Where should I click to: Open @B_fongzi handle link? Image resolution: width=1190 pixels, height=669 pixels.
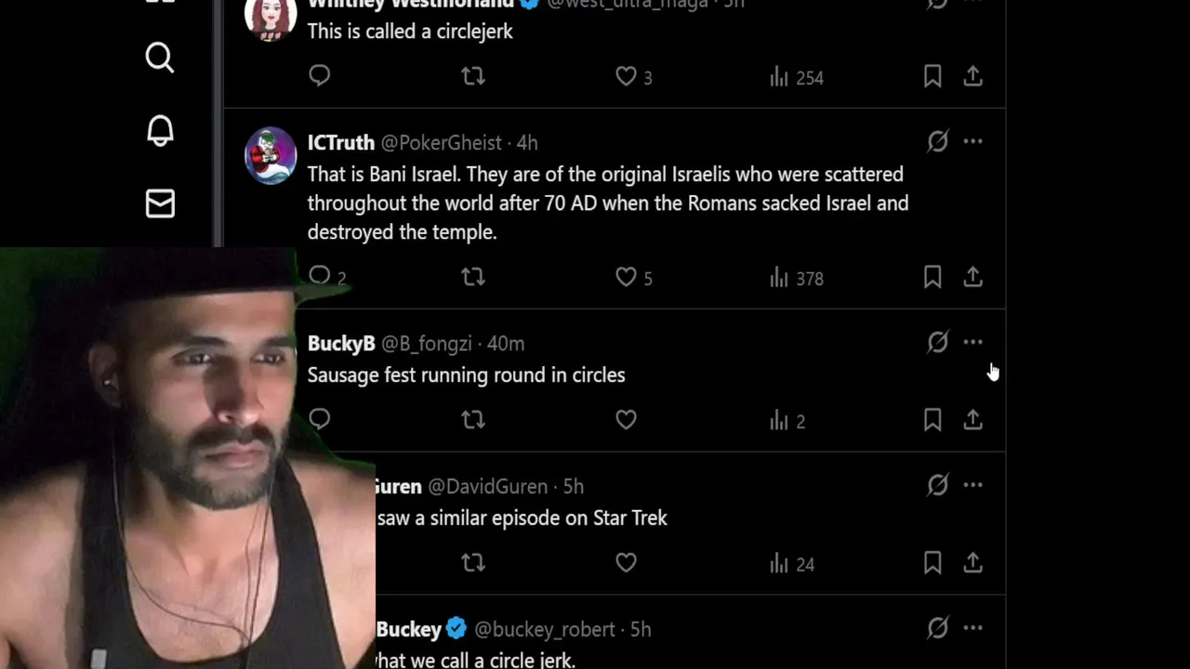(427, 344)
